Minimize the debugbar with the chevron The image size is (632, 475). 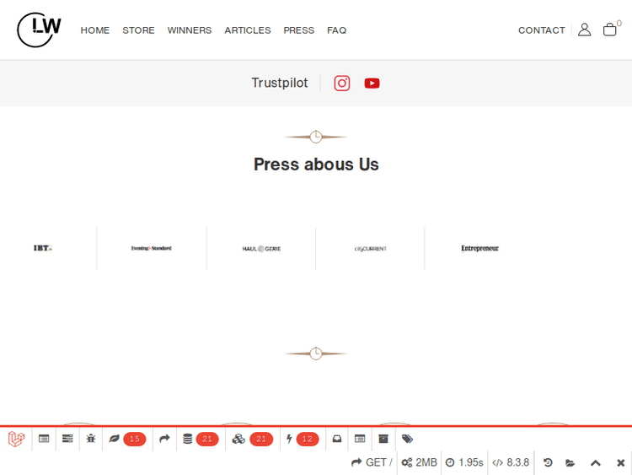click(595, 462)
